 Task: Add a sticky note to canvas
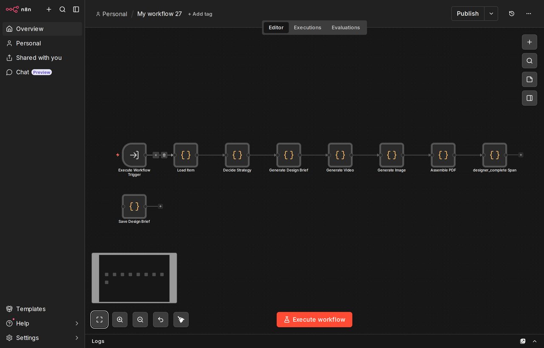530,79
